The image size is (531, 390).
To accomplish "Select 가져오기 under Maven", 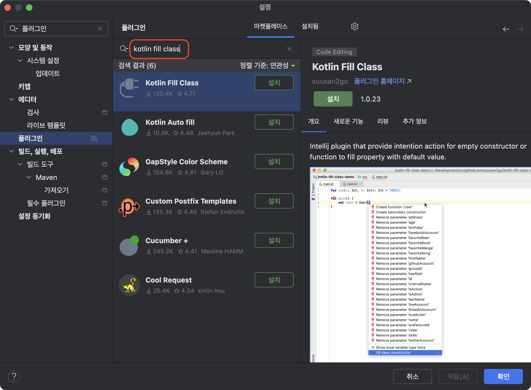I will pos(56,190).
